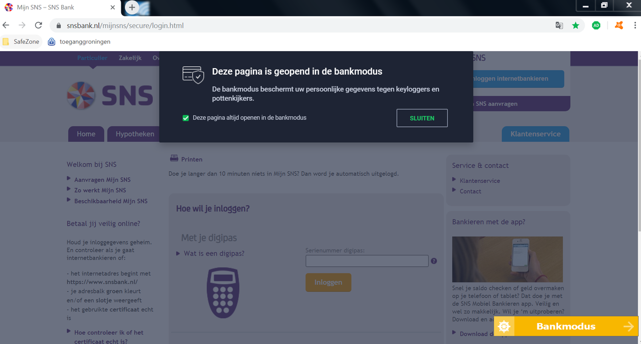Open a new tab with plus button
Image resolution: width=641 pixels, height=344 pixels.
point(132,8)
